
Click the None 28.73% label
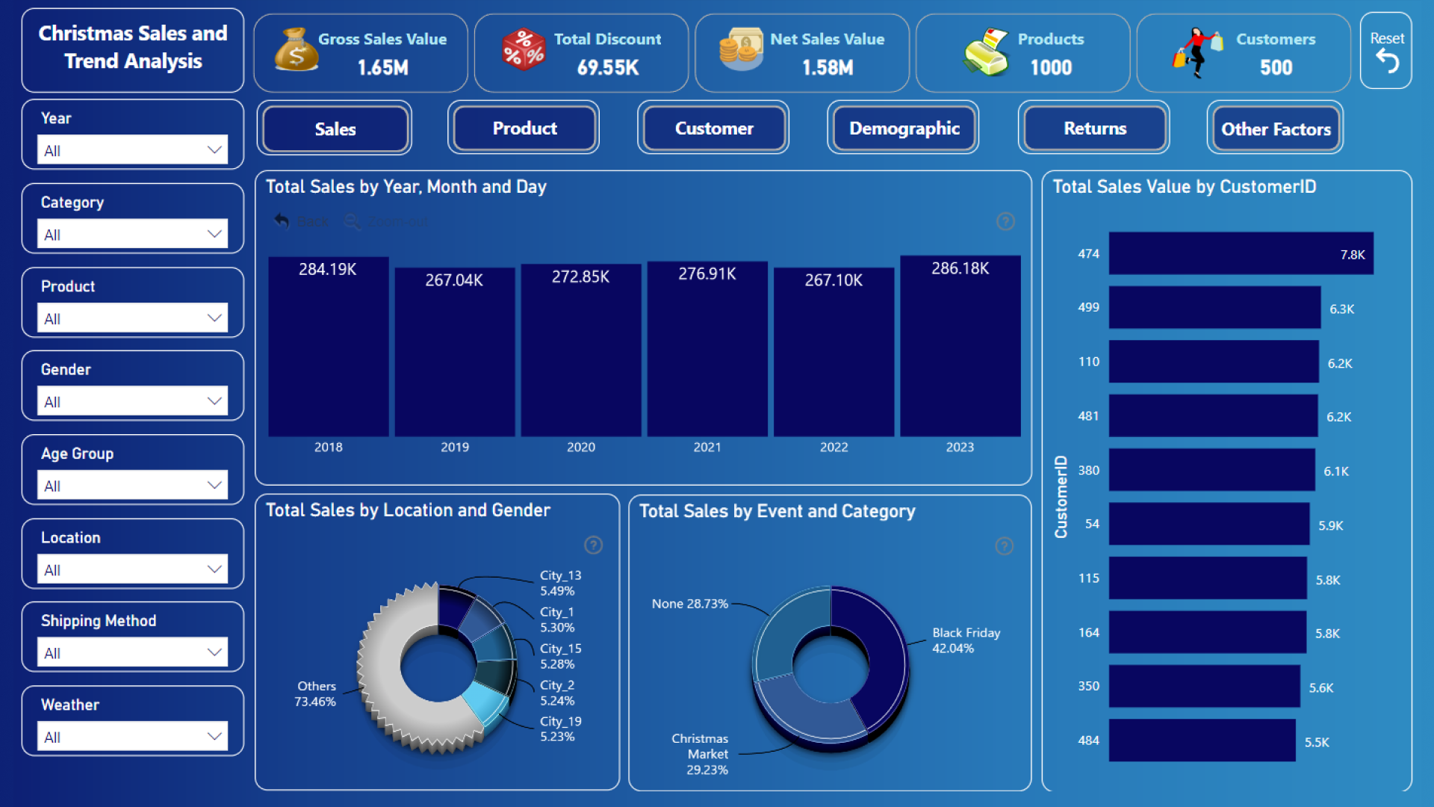pos(689,604)
